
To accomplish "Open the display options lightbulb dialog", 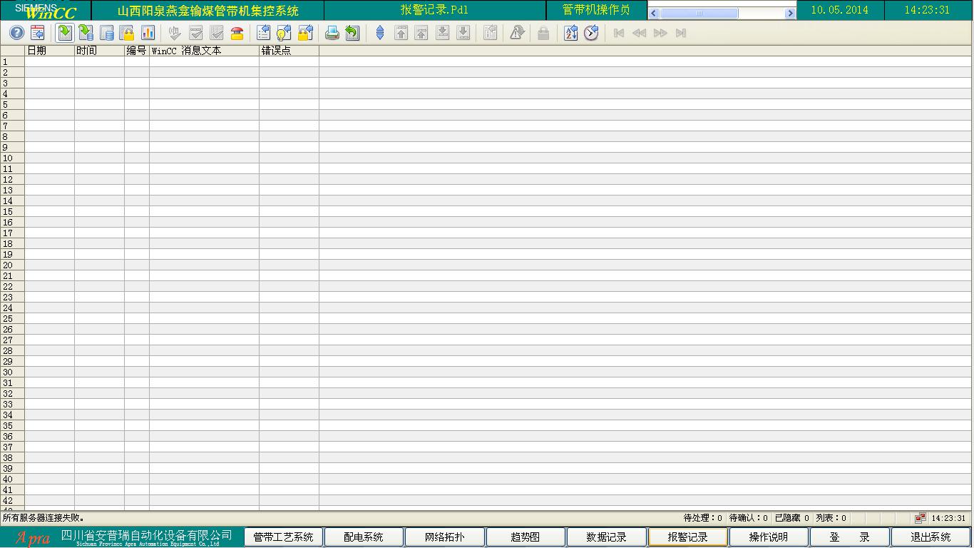I will (284, 33).
